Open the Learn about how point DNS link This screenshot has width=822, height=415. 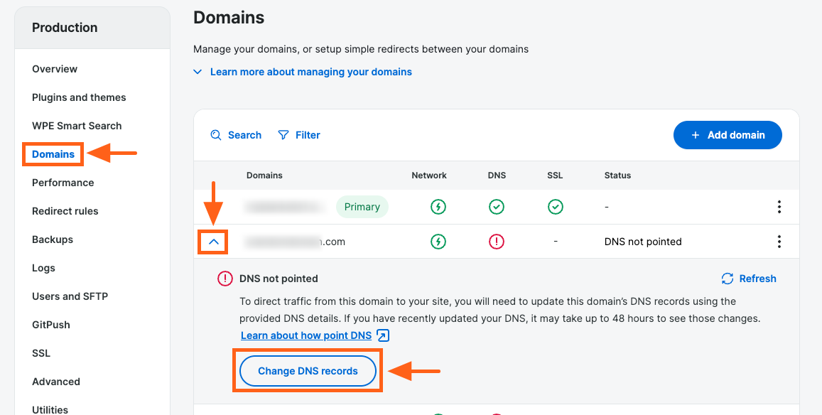click(x=307, y=335)
